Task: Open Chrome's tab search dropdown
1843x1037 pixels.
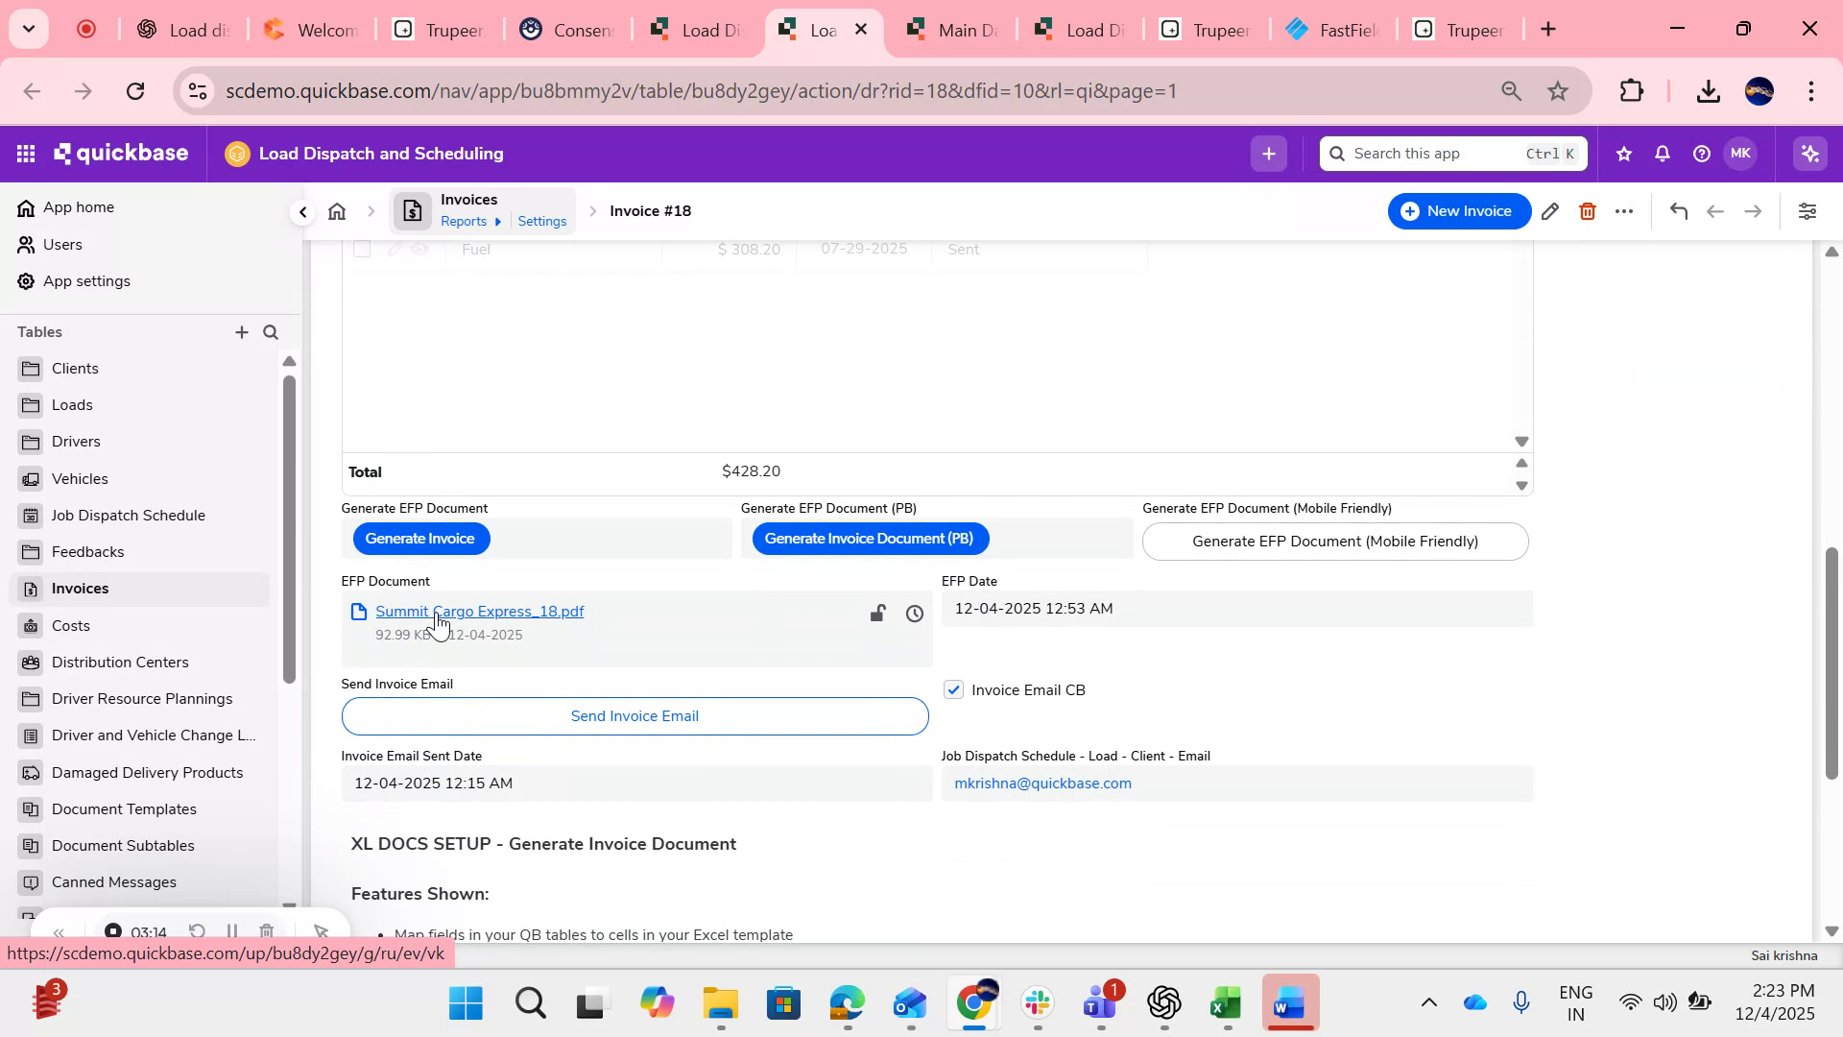Action: pyautogui.click(x=28, y=29)
